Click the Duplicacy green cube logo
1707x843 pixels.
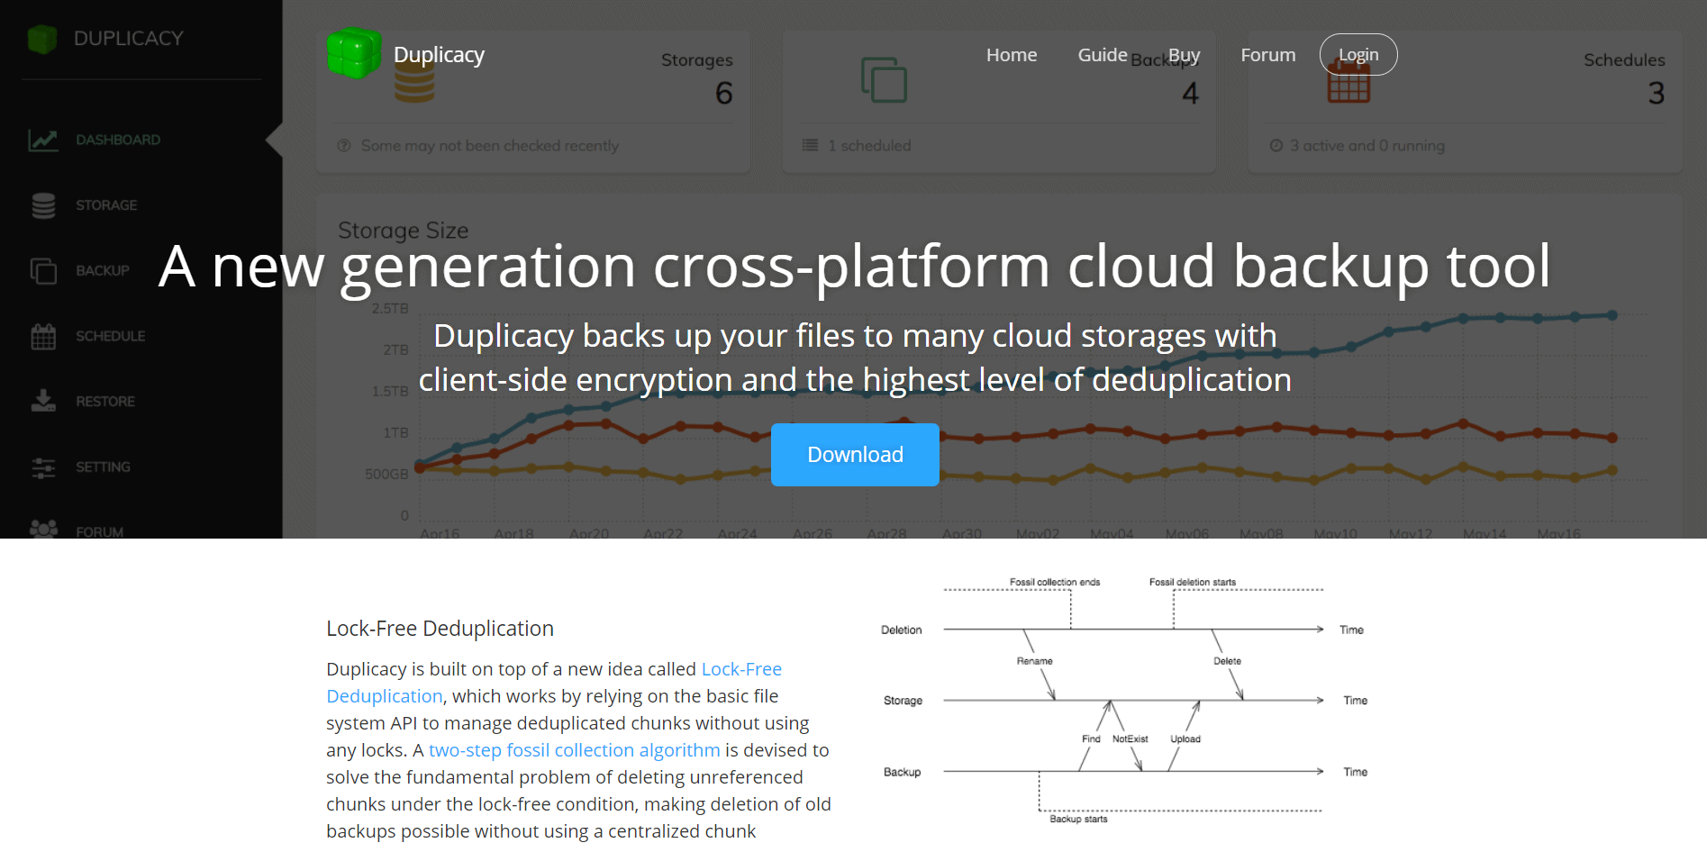tap(353, 53)
